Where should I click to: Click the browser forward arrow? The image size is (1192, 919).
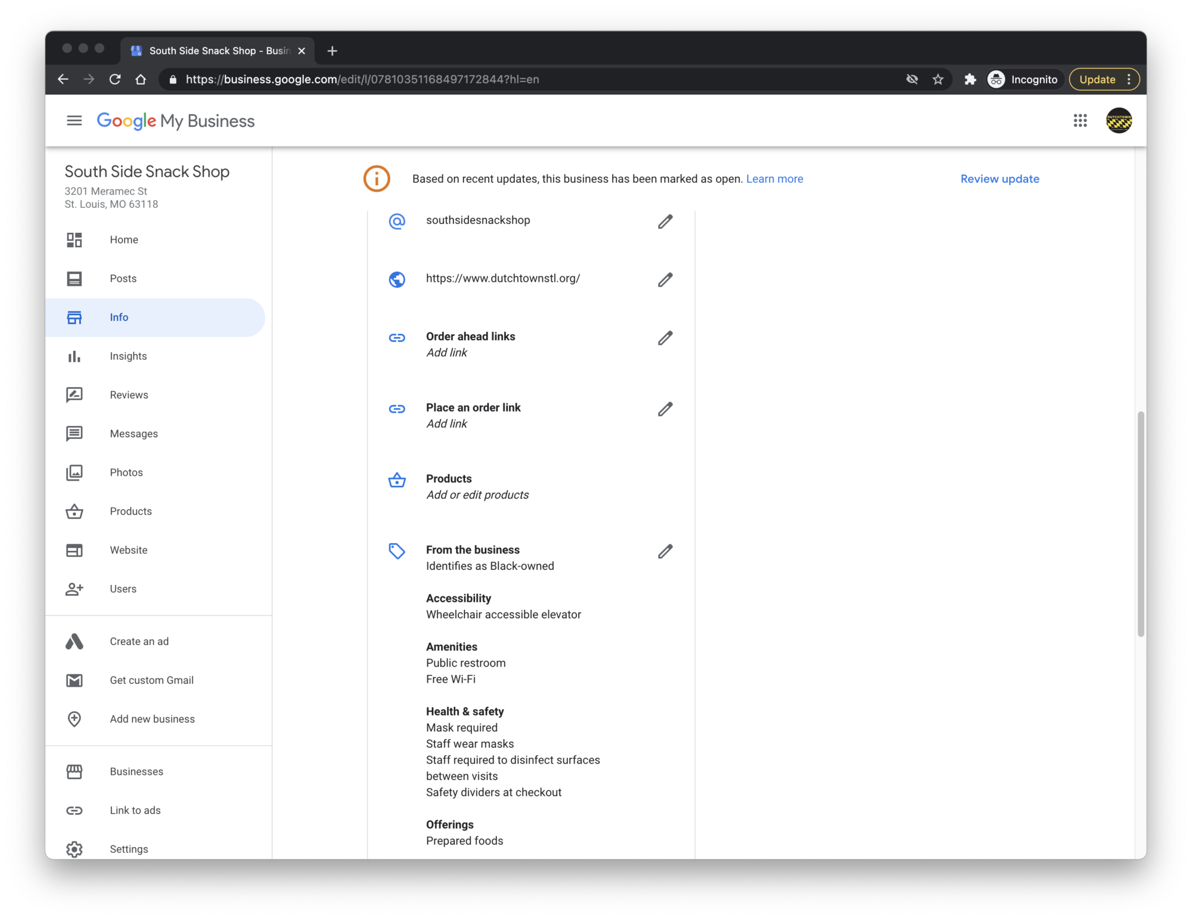(x=89, y=79)
